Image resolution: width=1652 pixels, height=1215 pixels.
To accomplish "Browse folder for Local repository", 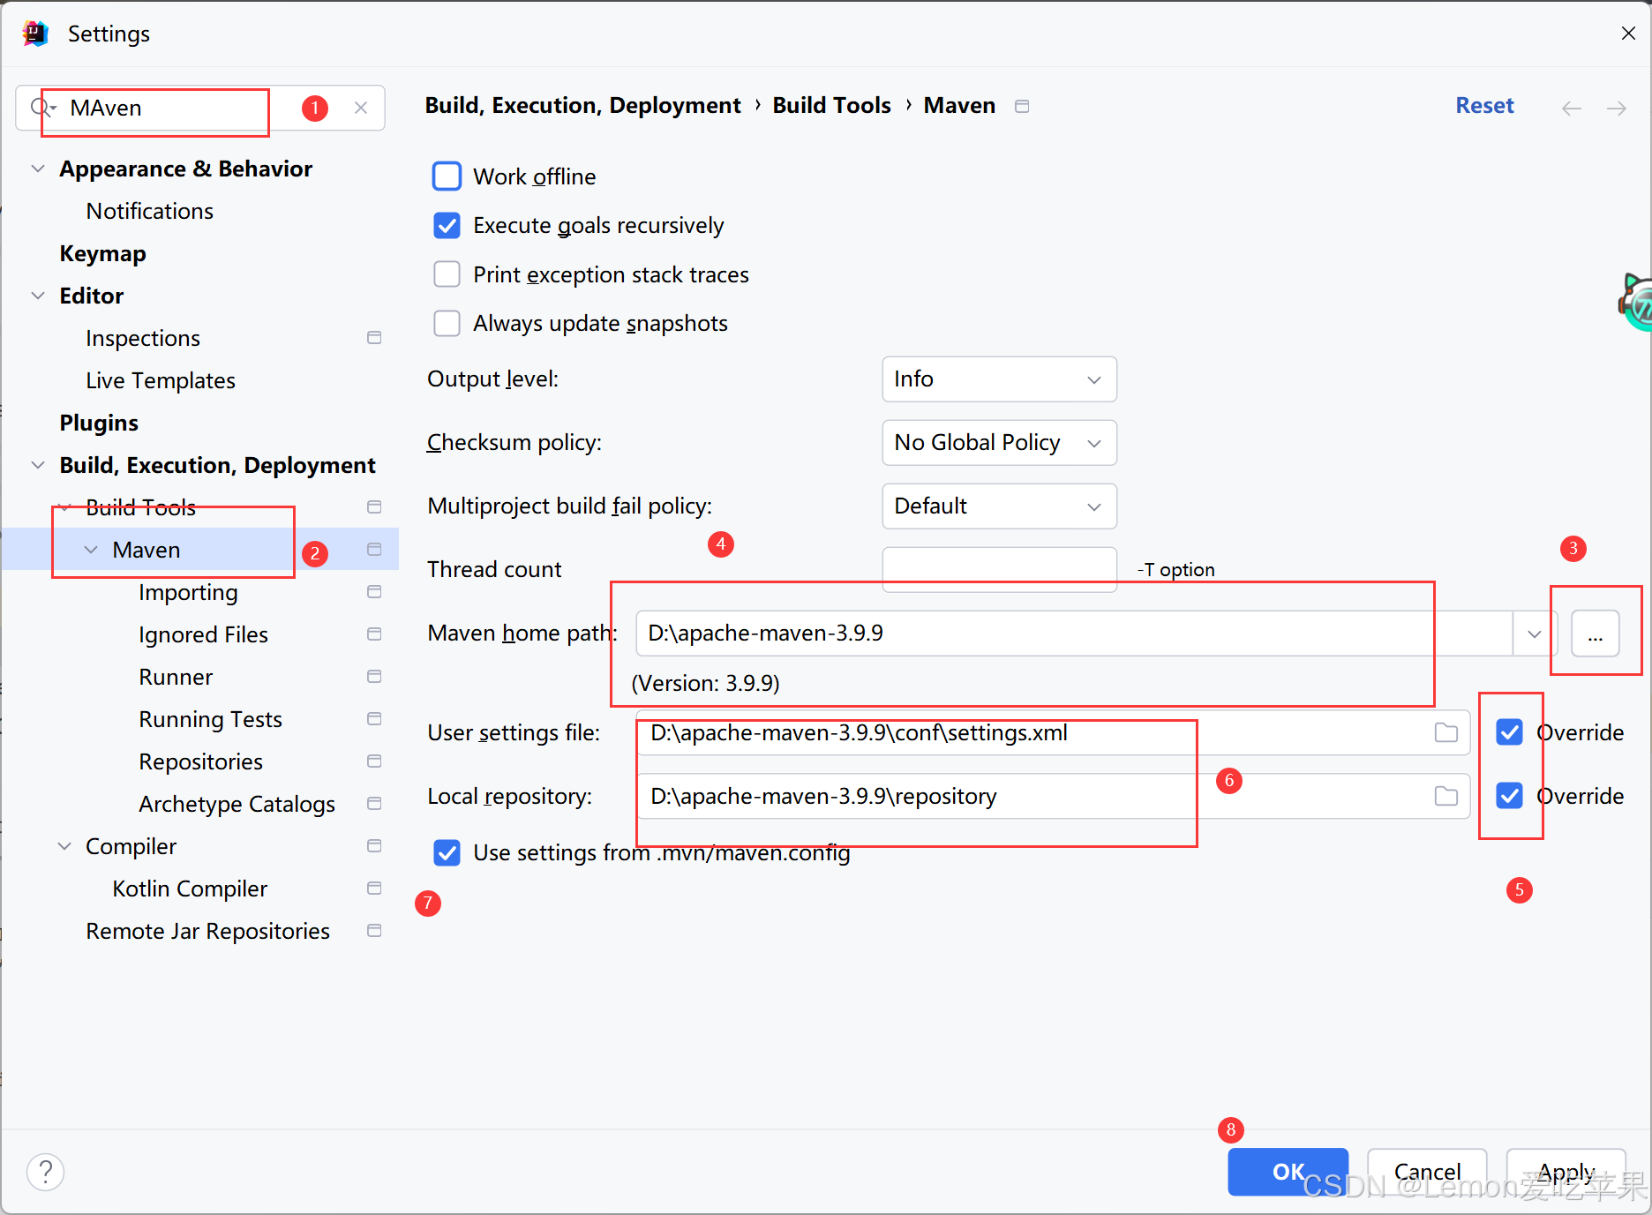I will coord(1445,796).
